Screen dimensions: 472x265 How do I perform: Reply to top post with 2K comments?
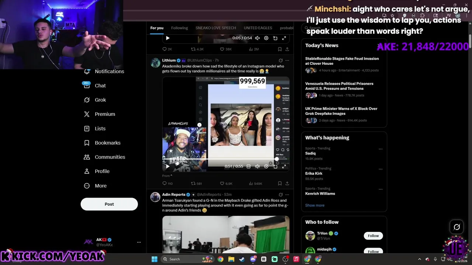coord(167,49)
